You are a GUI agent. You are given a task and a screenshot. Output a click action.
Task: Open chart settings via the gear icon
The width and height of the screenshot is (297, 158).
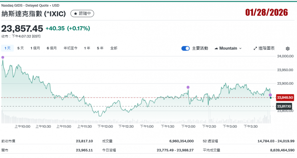tap(287, 49)
